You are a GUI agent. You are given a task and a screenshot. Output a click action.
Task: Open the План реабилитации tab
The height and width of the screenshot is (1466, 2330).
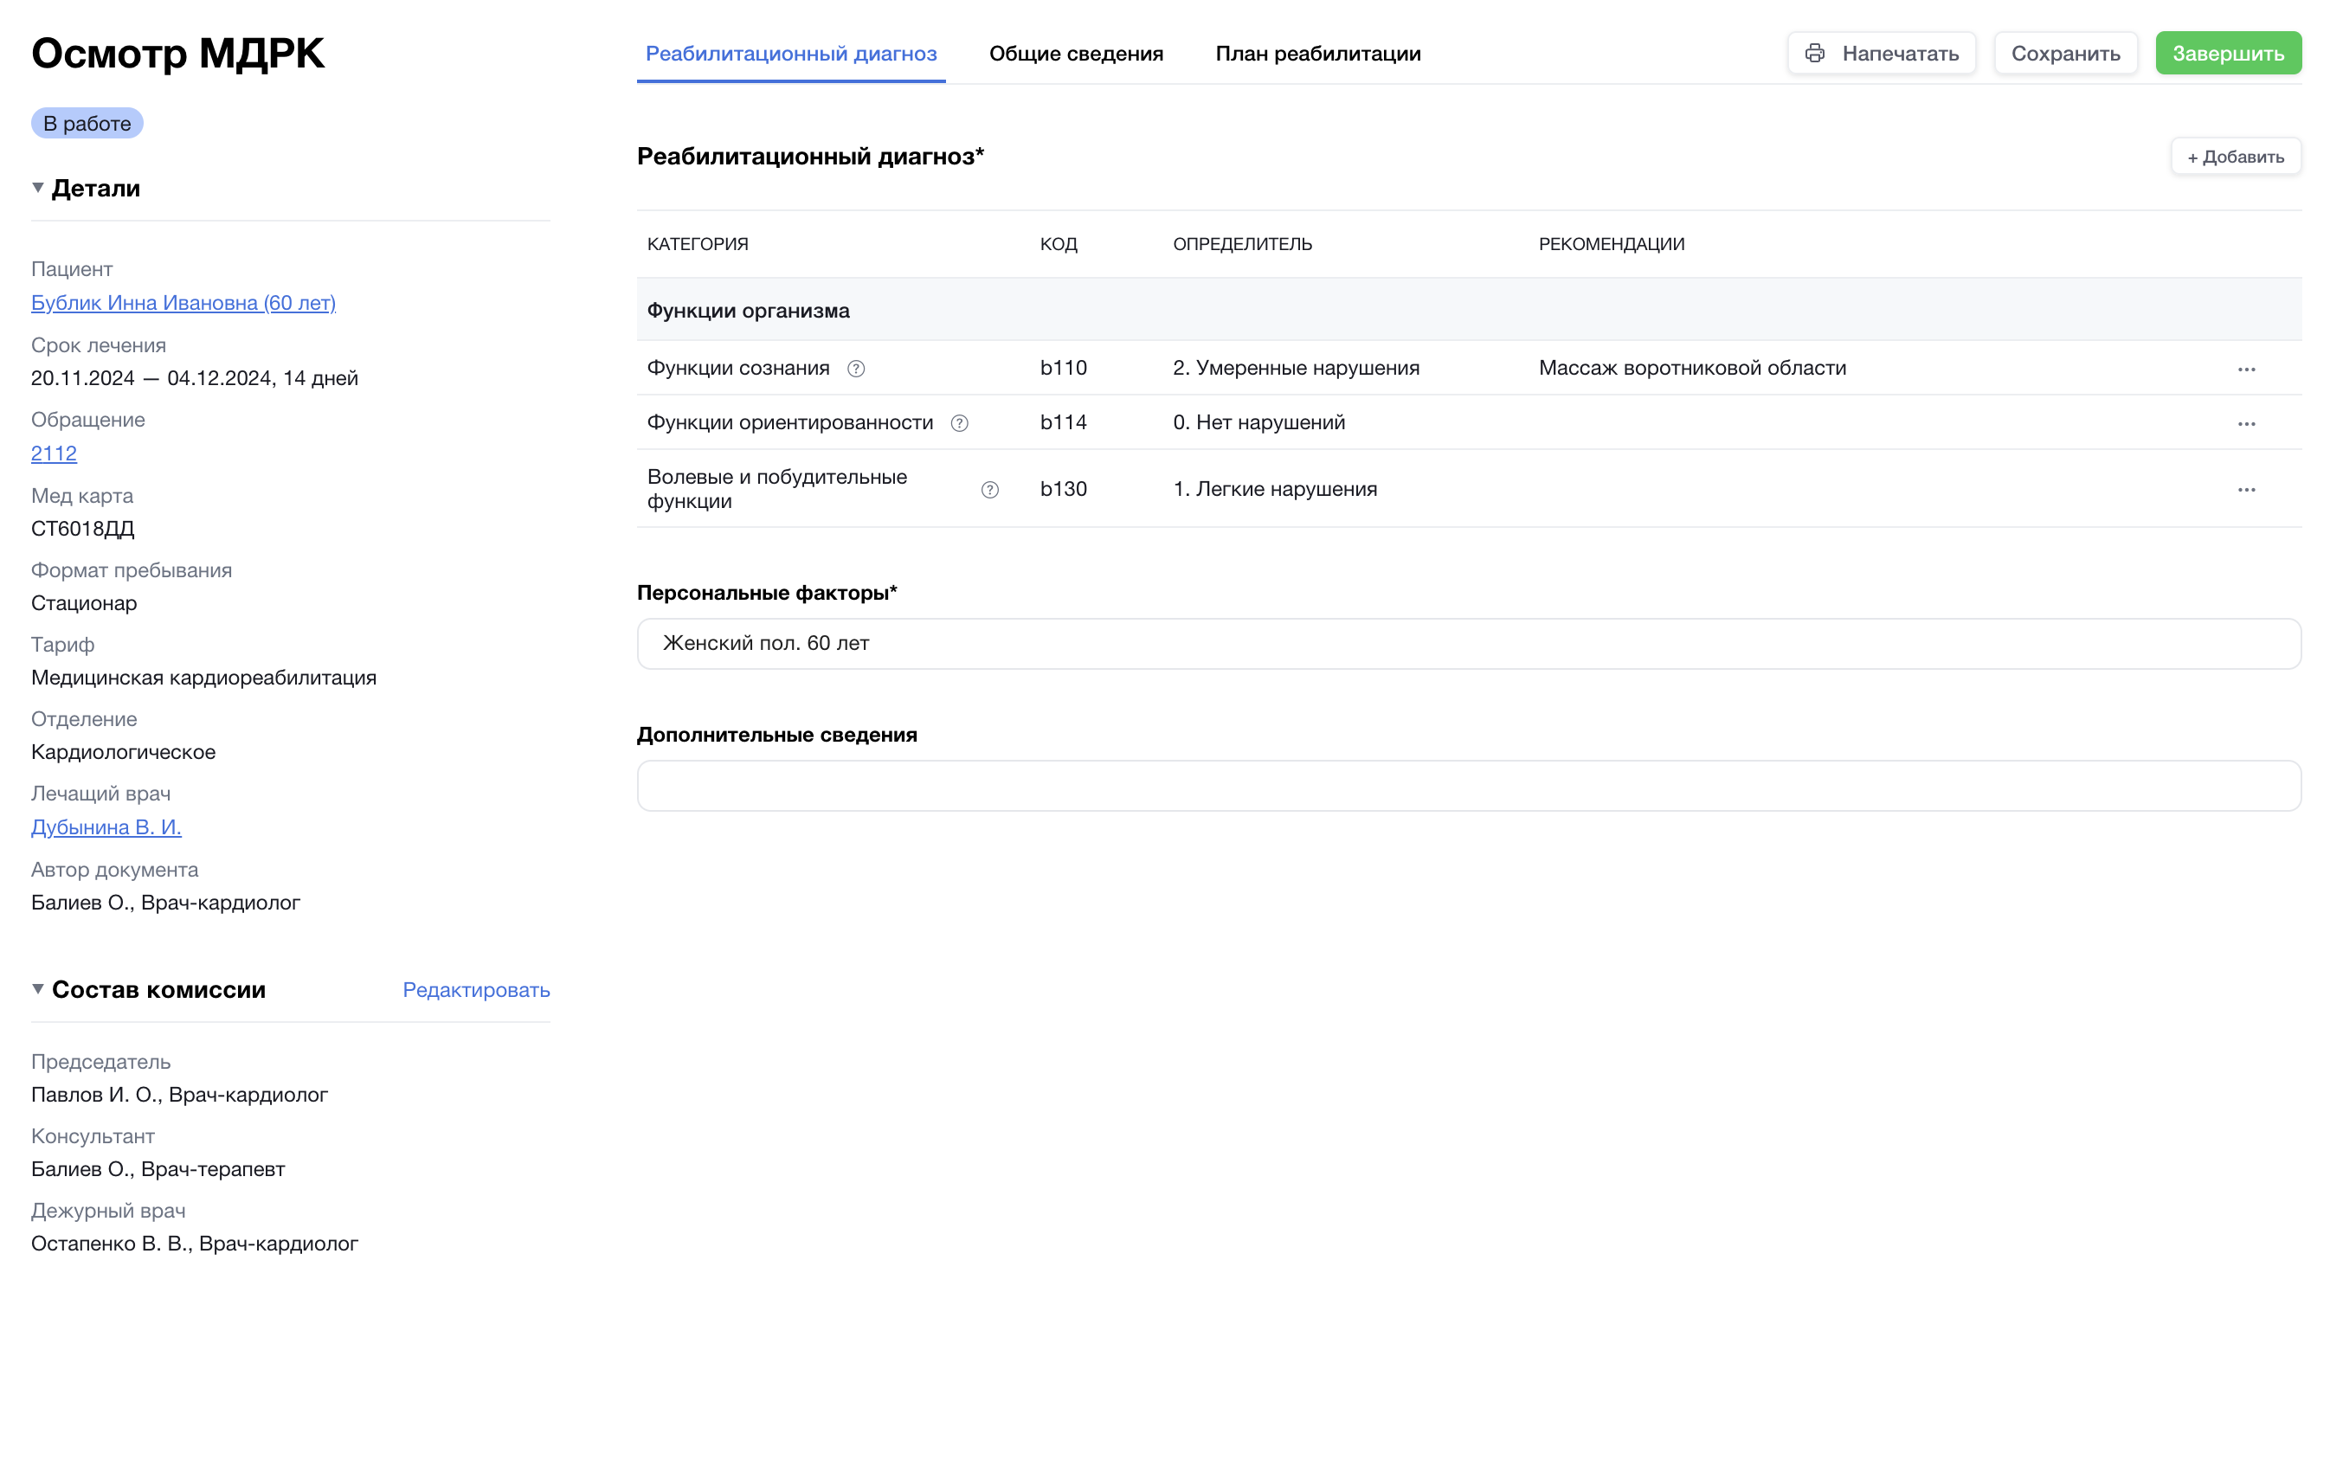tap(1317, 53)
